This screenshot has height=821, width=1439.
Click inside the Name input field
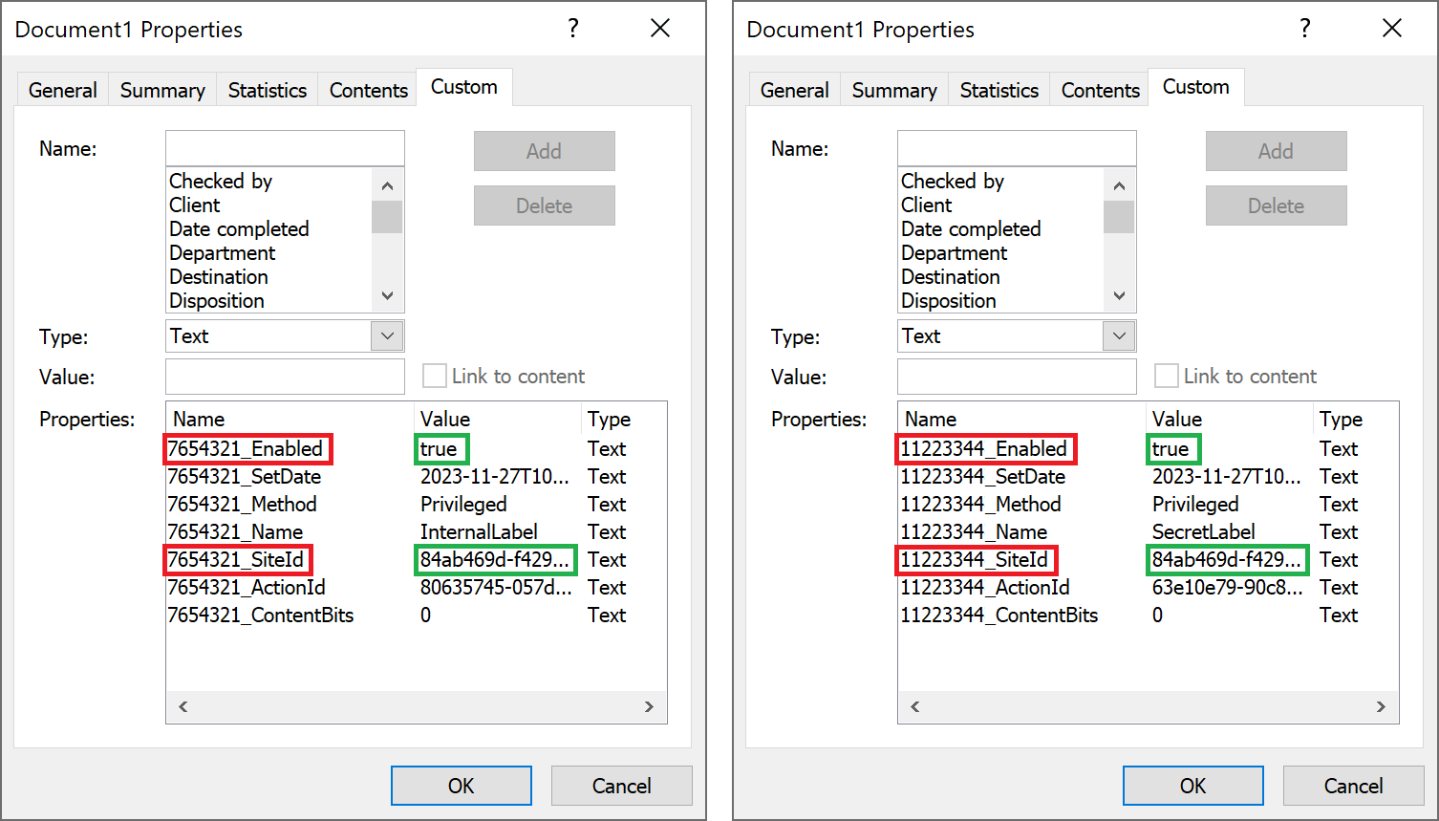click(285, 147)
